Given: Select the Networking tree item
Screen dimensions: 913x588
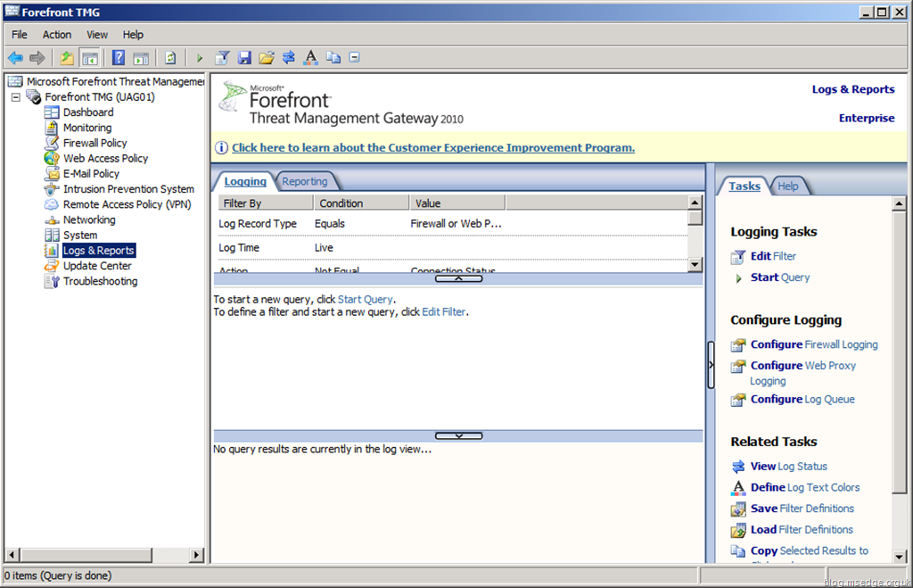Looking at the screenshot, I should pos(89,219).
